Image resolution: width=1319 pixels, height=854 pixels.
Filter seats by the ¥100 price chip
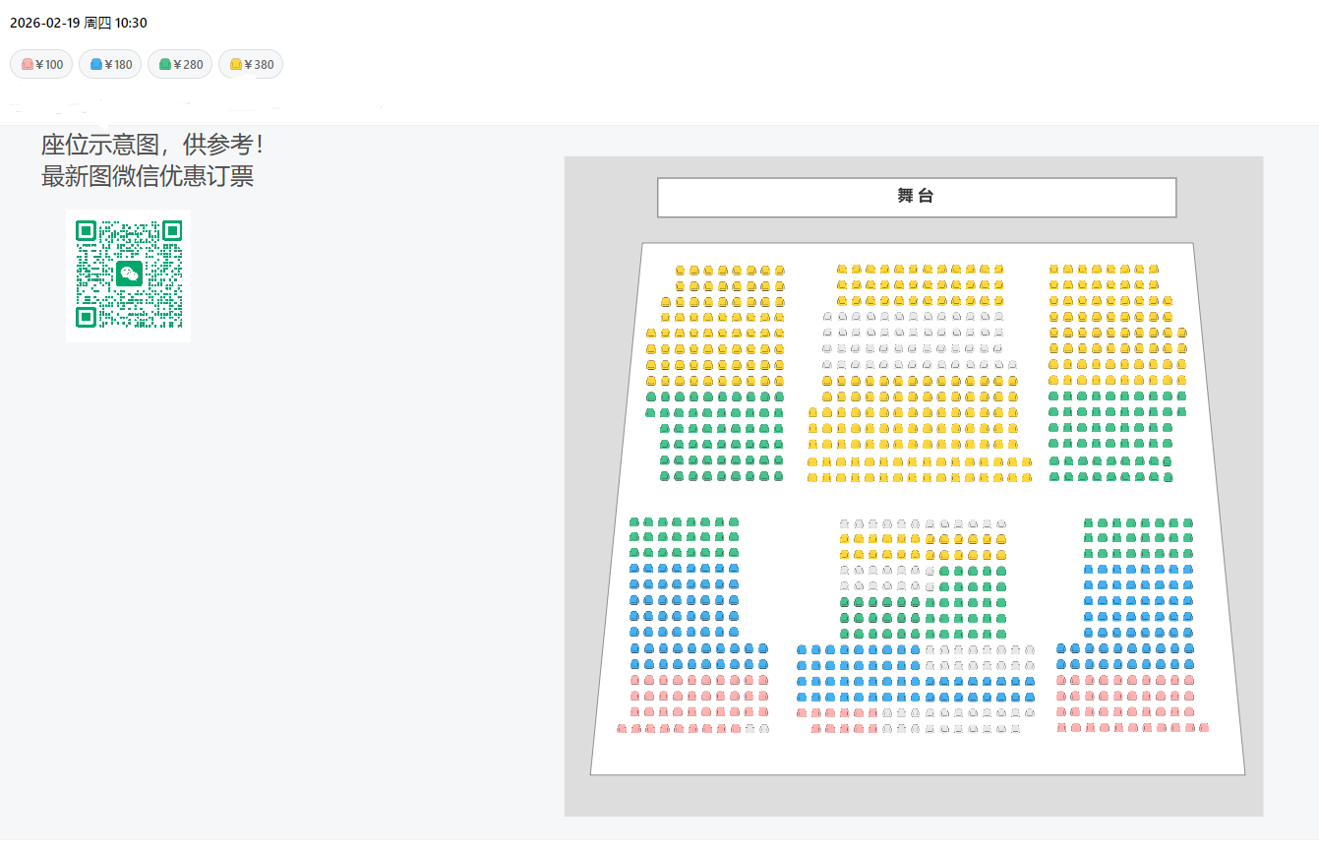tap(41, 65)
